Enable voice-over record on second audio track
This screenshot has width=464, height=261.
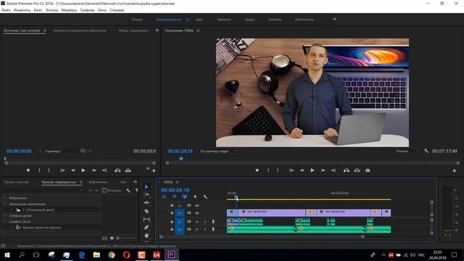[213, 229]
